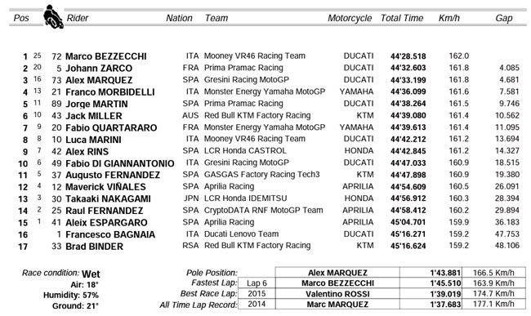Click the Total Time column header
Screen dimensions: 531x316
click(x=402, y=18)
